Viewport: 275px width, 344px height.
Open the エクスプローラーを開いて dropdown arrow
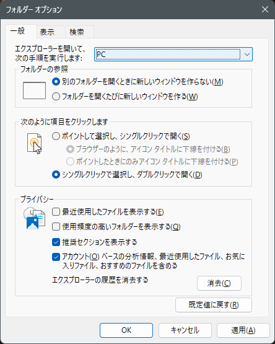(247, 54)
